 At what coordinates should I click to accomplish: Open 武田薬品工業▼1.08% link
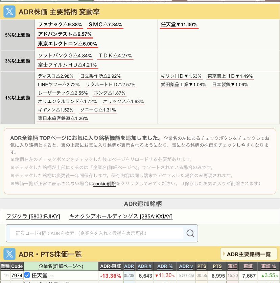point(184,84)
